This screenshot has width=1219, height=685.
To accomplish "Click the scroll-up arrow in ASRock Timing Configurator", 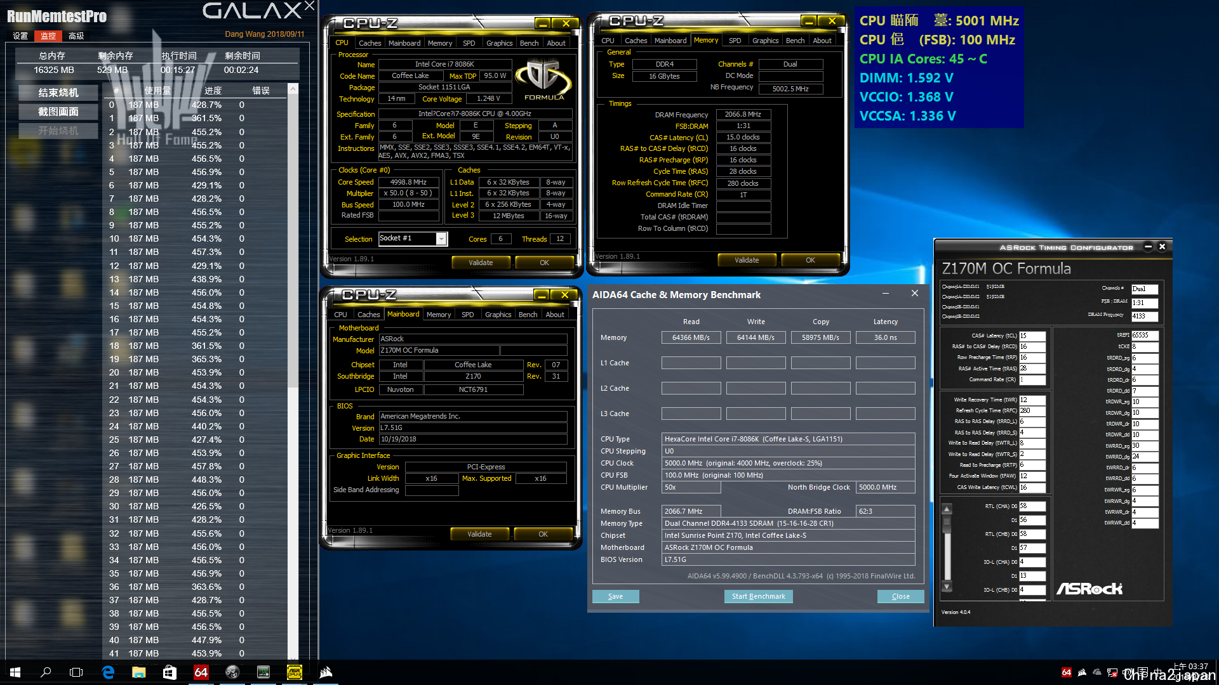I will (x=947, y=509).
